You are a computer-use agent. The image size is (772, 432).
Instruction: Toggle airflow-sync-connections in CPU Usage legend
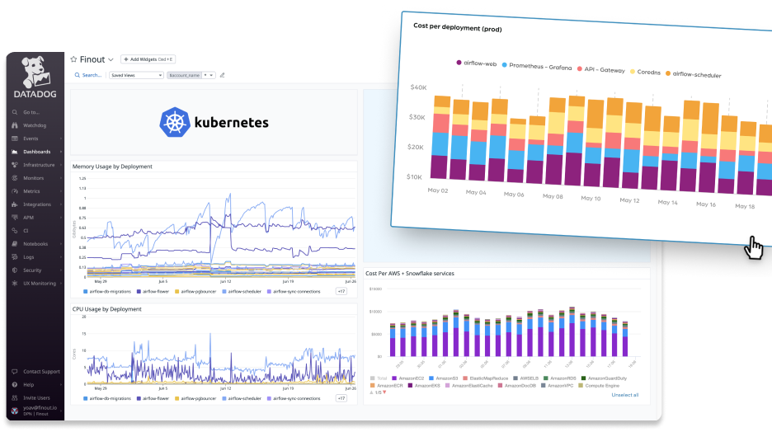point(294,398)
